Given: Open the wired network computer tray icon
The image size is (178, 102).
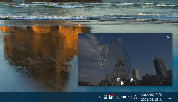Looking at the screenshot, I should (124, 97).
